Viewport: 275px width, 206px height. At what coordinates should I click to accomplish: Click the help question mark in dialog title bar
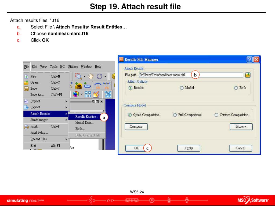point(249,60)
